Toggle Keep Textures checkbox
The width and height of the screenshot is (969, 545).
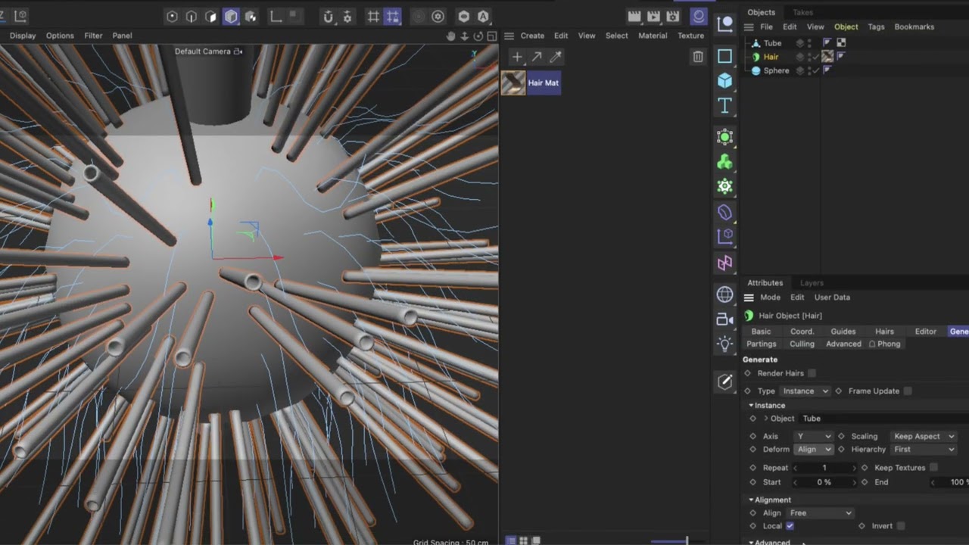(x=933, y=468)
